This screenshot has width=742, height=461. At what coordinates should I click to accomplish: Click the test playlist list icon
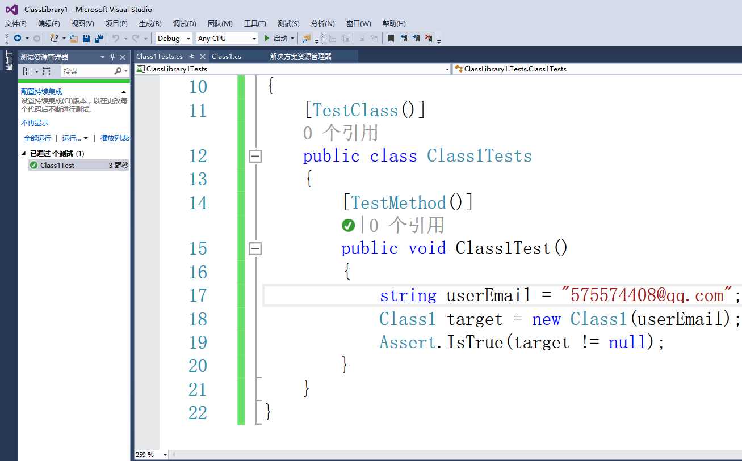coord(47,71)
